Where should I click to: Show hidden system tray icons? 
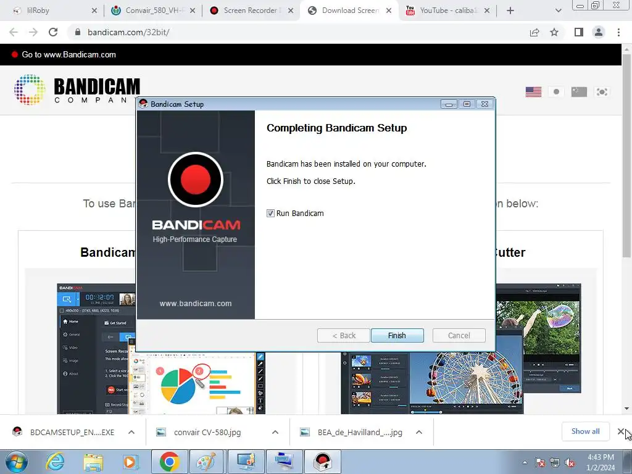525,462
